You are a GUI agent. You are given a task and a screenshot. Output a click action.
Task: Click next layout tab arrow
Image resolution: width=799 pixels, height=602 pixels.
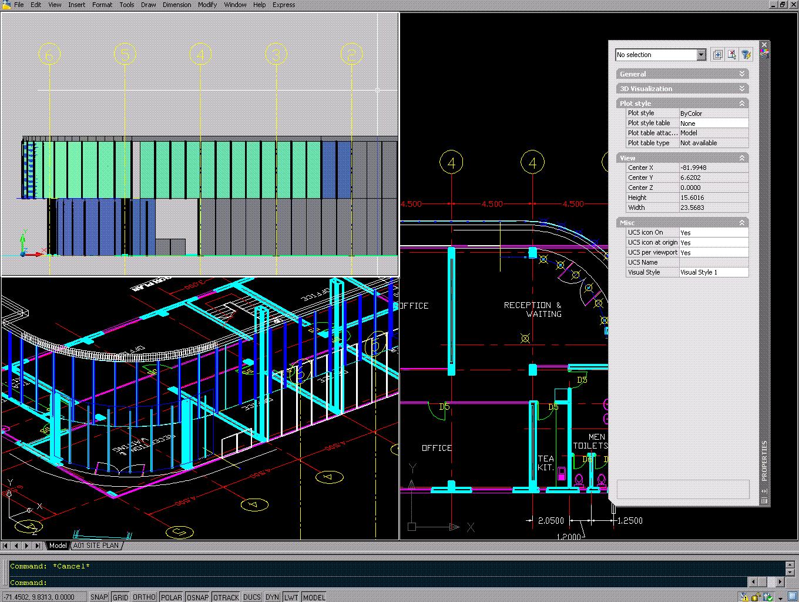point(27,546)
